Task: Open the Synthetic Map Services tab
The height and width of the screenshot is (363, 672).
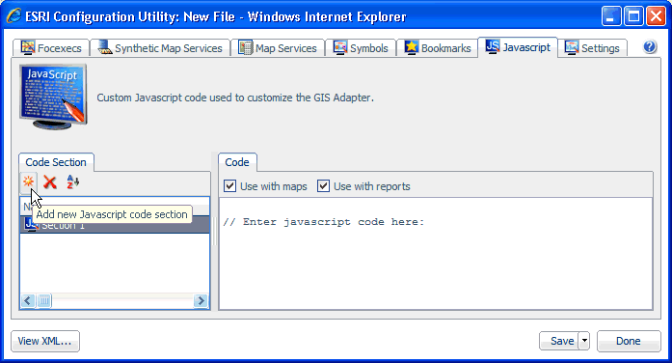Action: [160, 48]
